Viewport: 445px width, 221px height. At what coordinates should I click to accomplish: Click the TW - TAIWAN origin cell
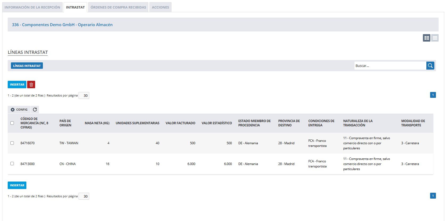coord(69,143)
